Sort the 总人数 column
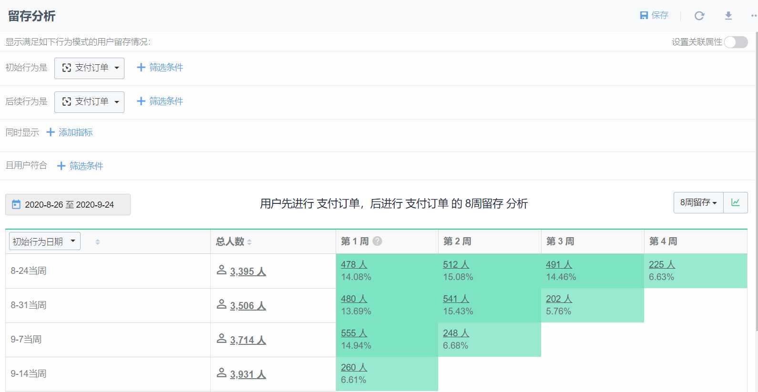The height and width of the screenshot is (392, 758). tap(249, 242)
